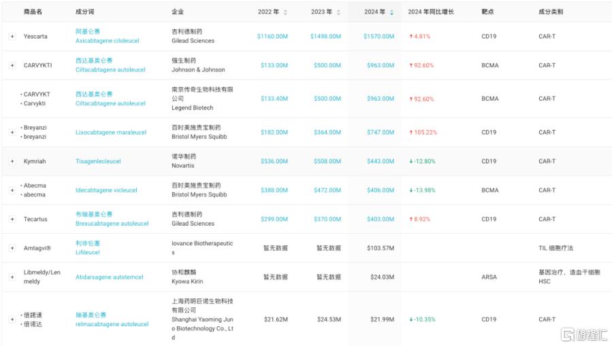The height and width of the screenshot is (346, 612).
Task: Expand the Kymriah row details
Action: click(x=12, y=161)
